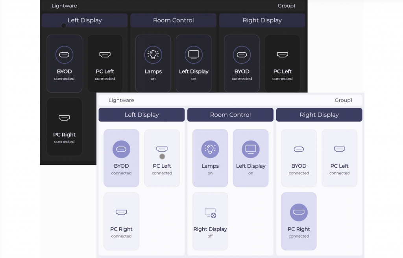Select PC Left under Right Display in dark panel

tap(282, 64)
